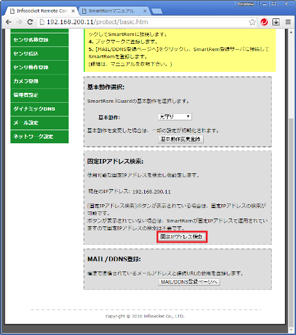
Task: Close the SmartRemマニュアル tab
Action: pos(145,11)
